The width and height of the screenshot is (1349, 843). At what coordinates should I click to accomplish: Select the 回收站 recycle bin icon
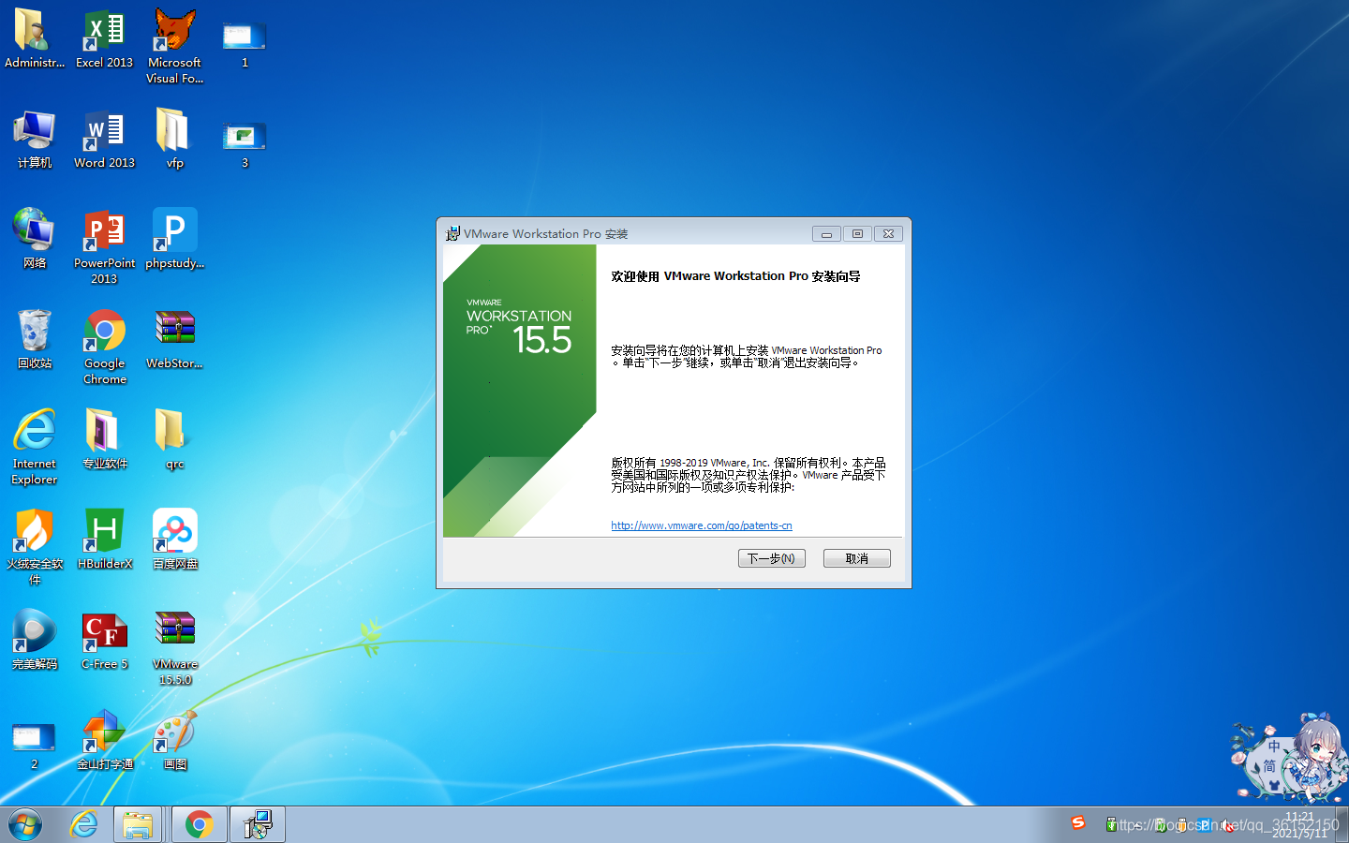pos(34,340)
